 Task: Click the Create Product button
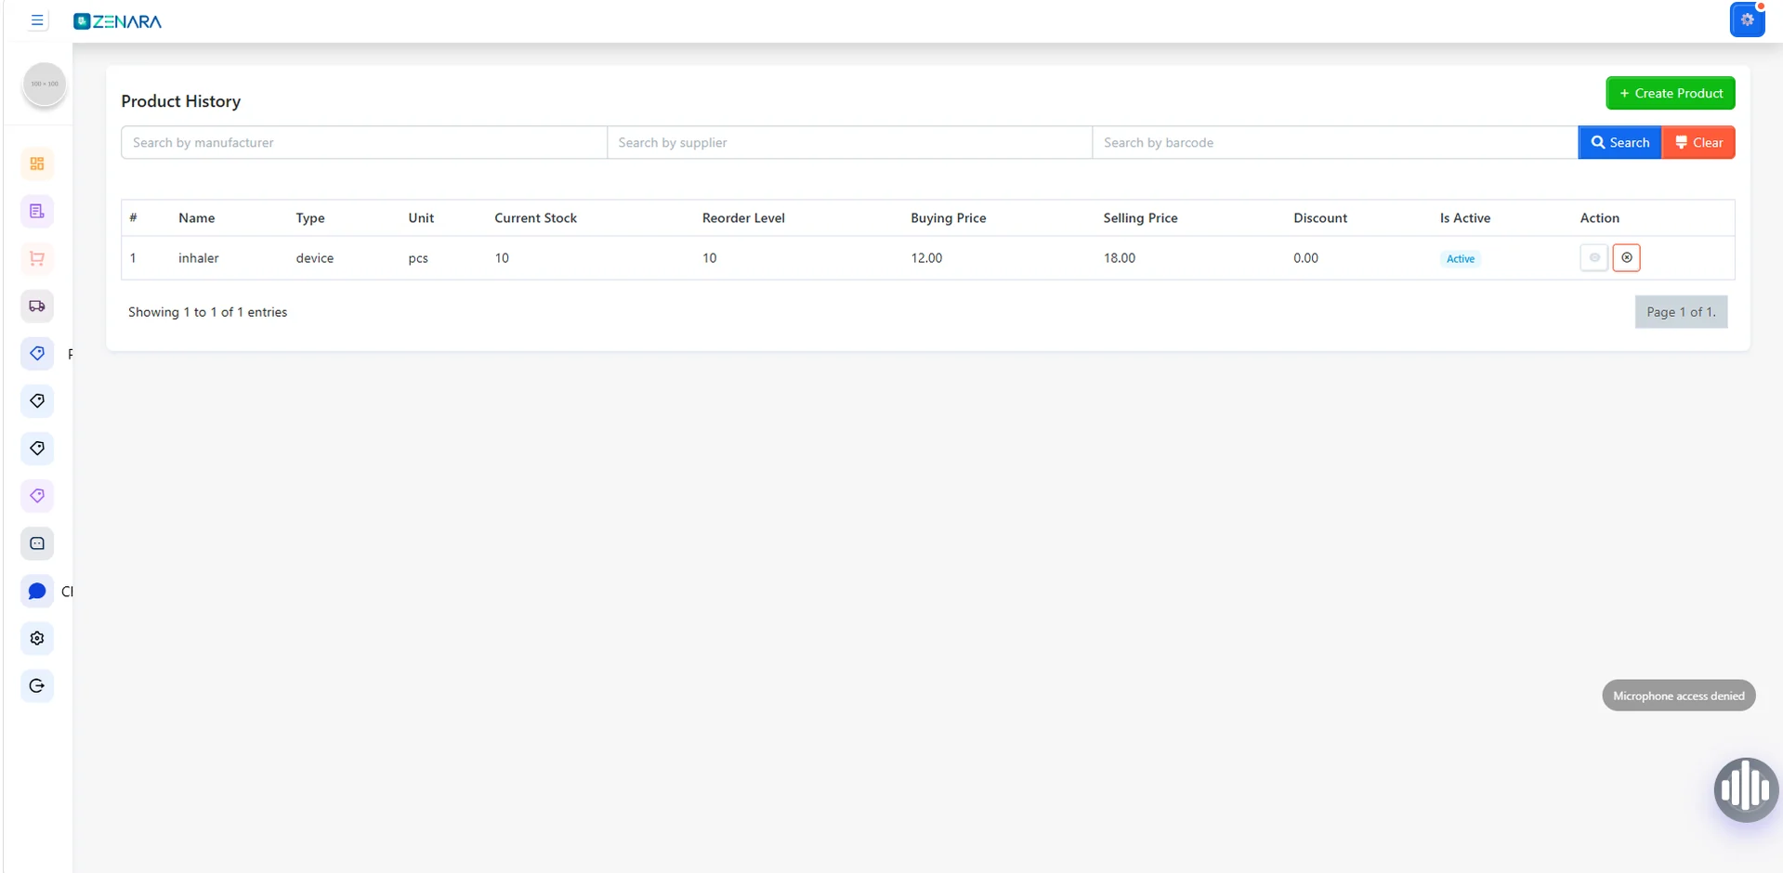[1670, 93]
